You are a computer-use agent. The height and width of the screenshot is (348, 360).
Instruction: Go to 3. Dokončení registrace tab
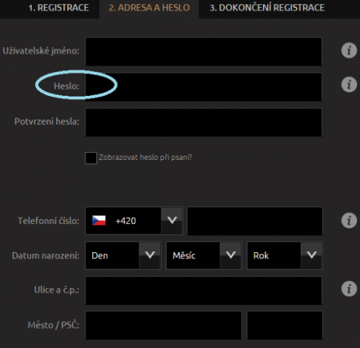pos(267,8)
